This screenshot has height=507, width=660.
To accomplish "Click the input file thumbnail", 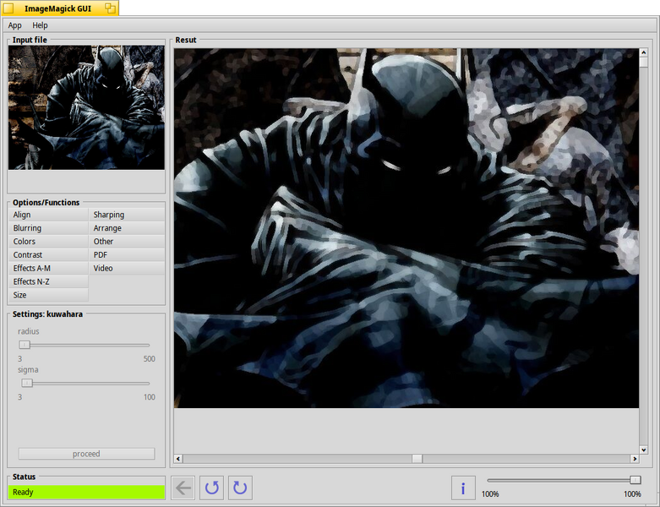I will coord(86,107).
